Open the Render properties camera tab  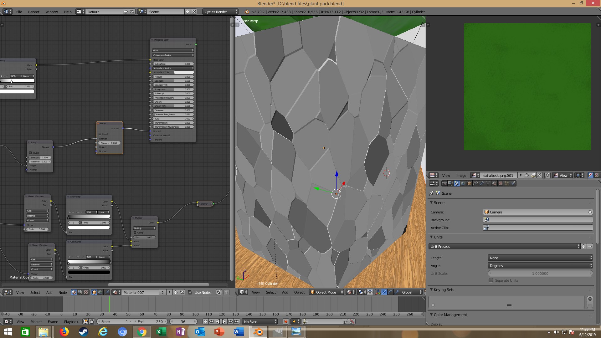[x=444, y=183]
